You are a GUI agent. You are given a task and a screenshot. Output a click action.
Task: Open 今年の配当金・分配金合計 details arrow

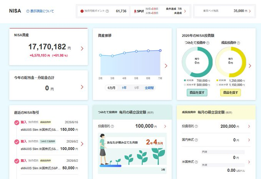pyautogui.click(x=82, y=87)
